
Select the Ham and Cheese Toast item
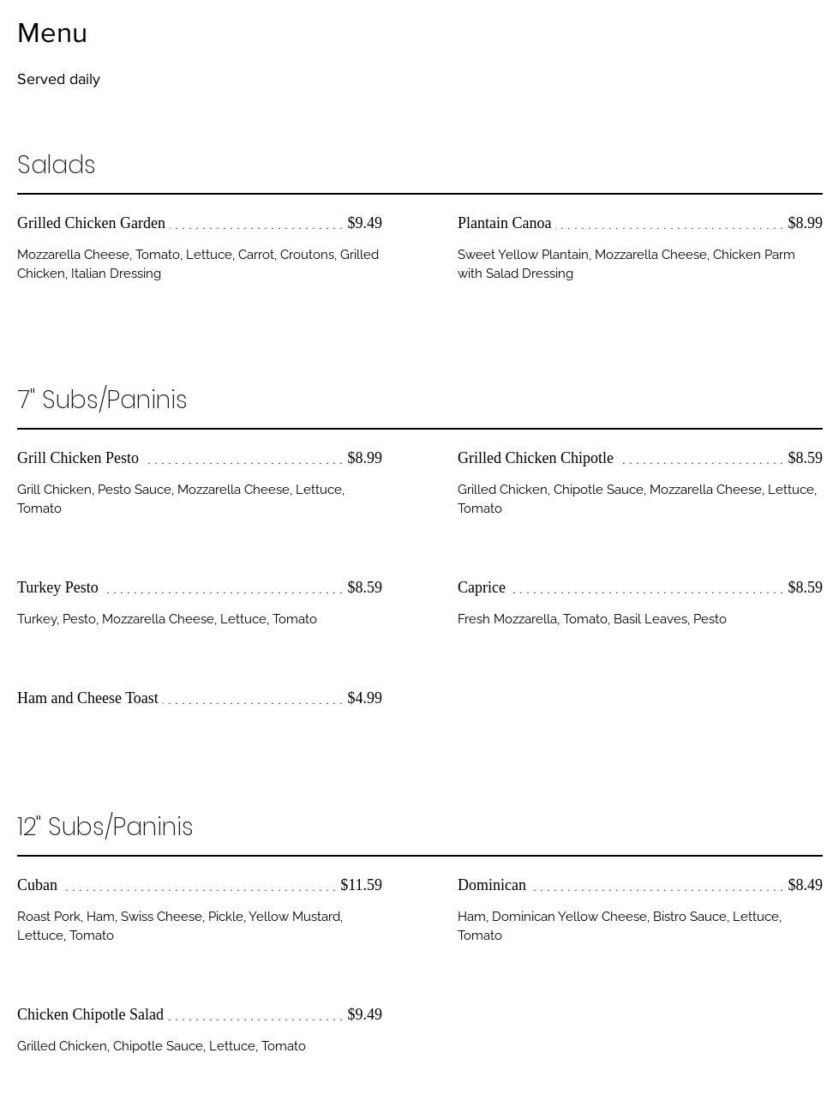(x=87, y=698)
